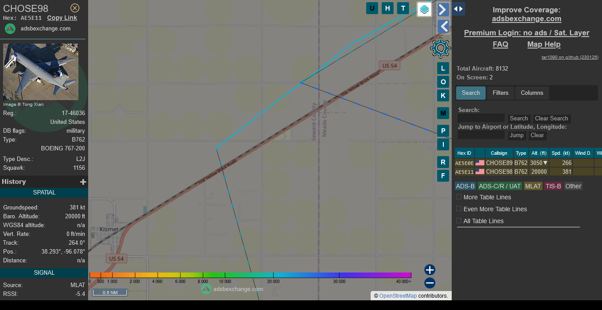The height and width of the screenshot is (310, 602).
Task: Zoom out on the map
Action: [x=430, y=283]
